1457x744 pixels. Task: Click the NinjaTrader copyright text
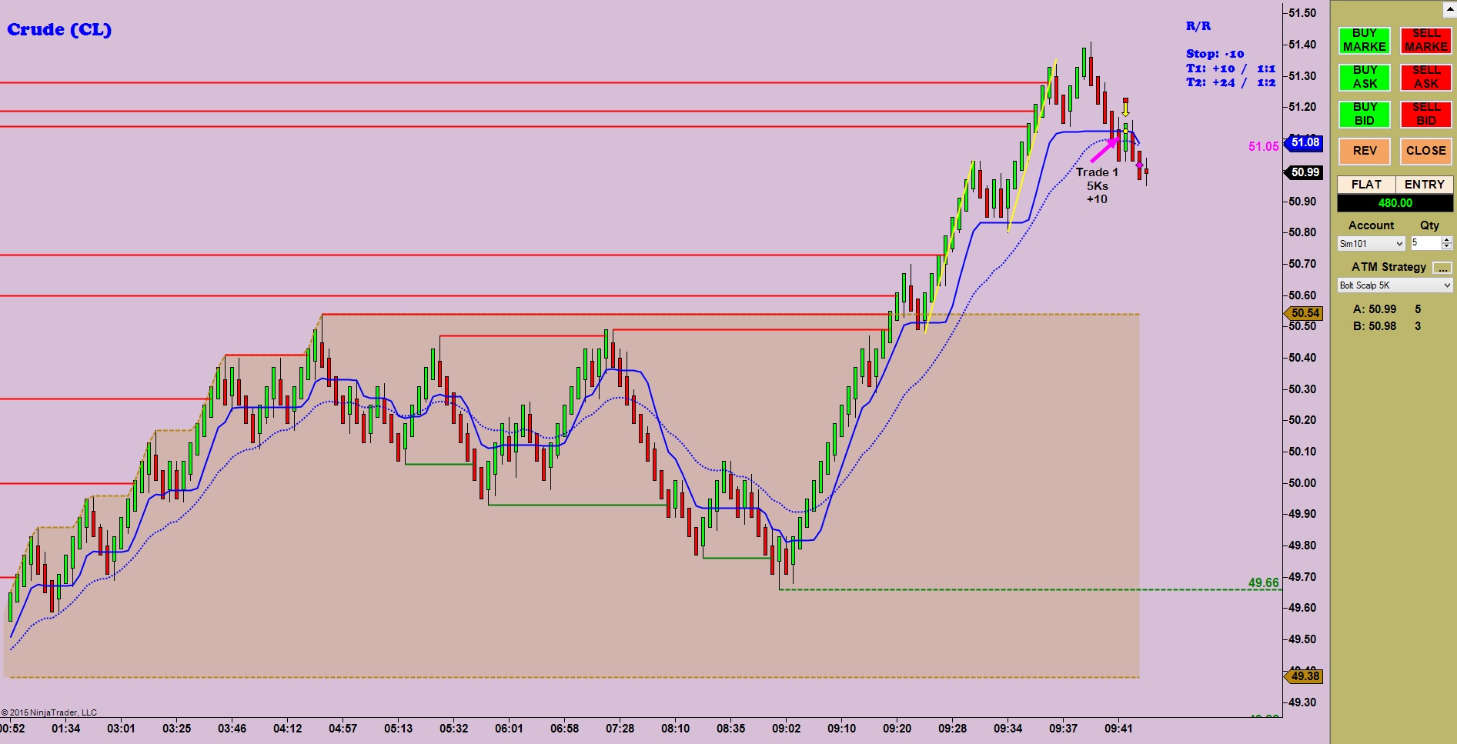(x=49, y=712)
